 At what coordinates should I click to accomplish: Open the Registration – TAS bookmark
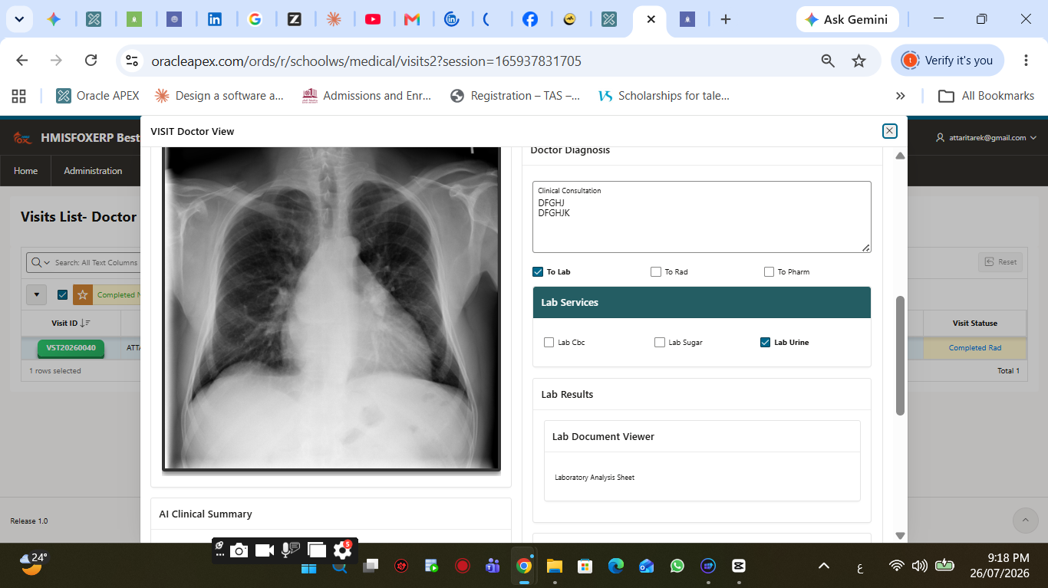515,96
